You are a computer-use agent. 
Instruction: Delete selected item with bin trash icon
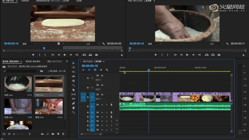[x=63, y=134]
